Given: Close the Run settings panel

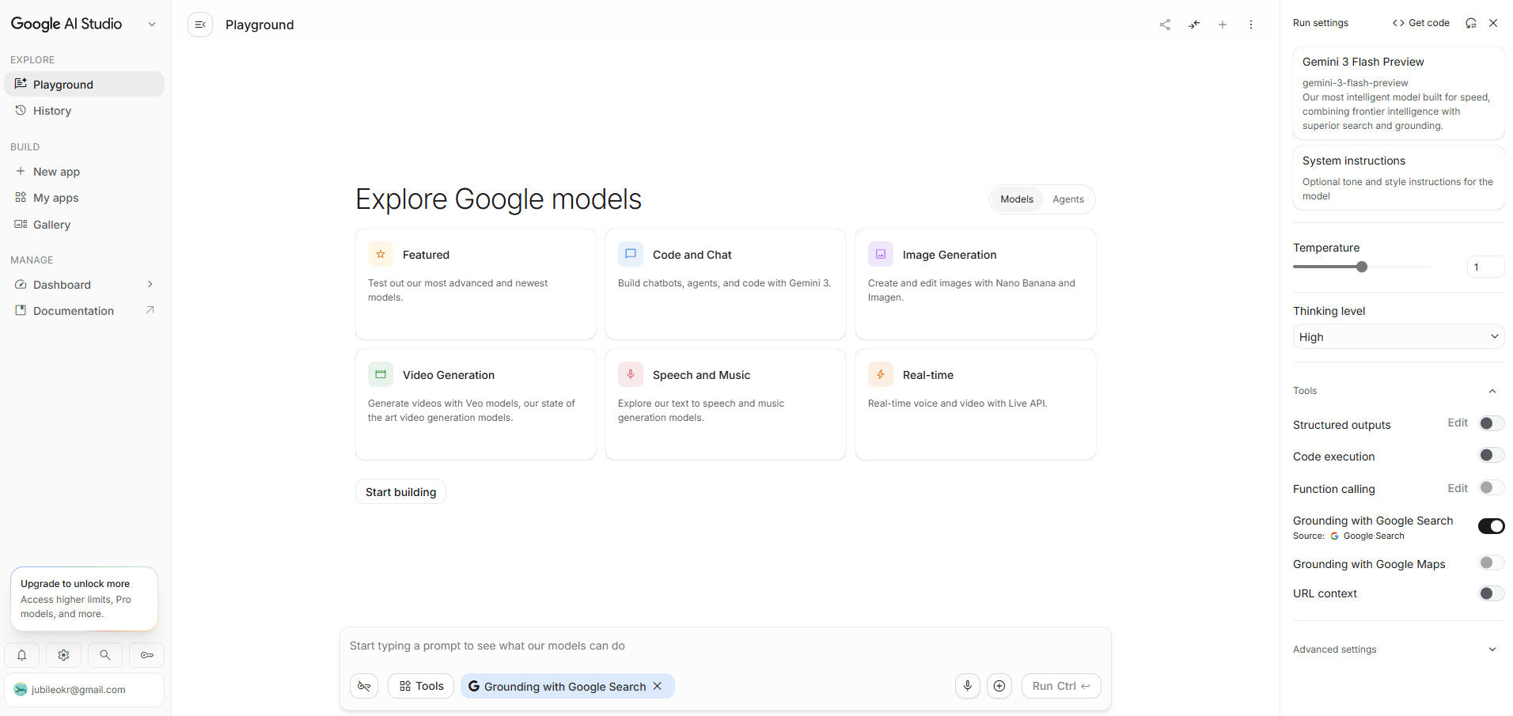Looking at the screenshot, I should 1493,23.
